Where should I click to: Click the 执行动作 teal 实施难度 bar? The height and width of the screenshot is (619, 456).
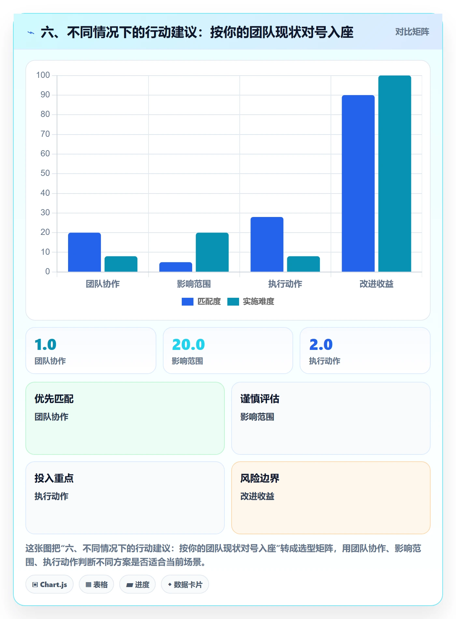[303, 264]
